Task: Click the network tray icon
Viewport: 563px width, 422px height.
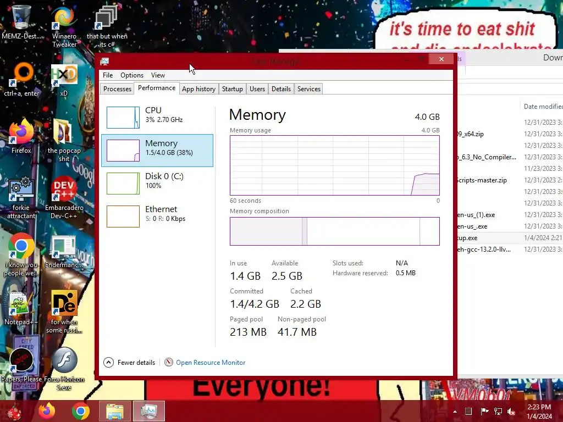Action: point(498,411)
